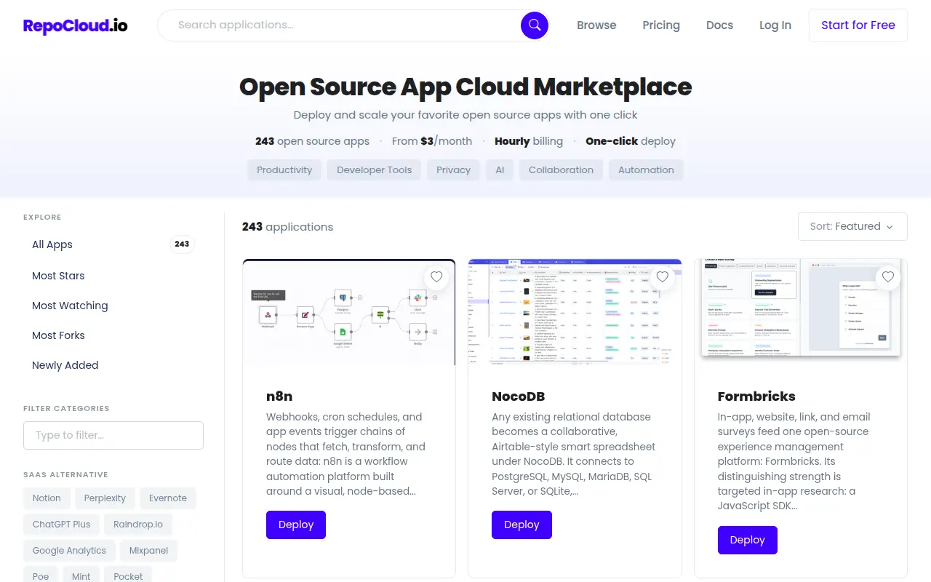Image resolution: width=931 pixels, height=582 pixels.
Task: Select the ChatGPT Plus alternative tag
Action: click(62, 525)
